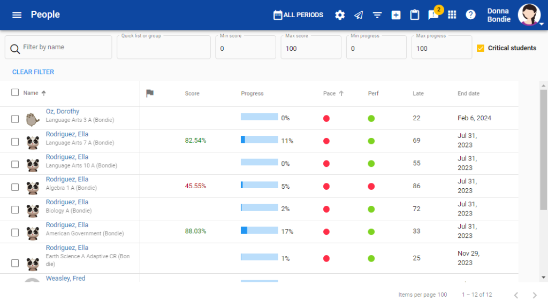This screenshot has height=308, width=548.
Task: Open the hamburger navigation menu
Action: click(x=17, y=15)
